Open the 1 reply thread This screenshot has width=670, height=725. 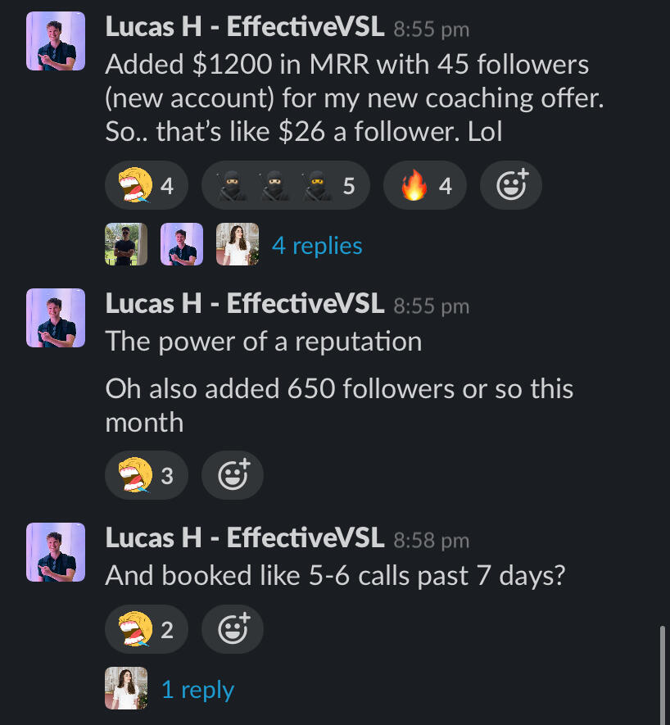coord(197,690)
